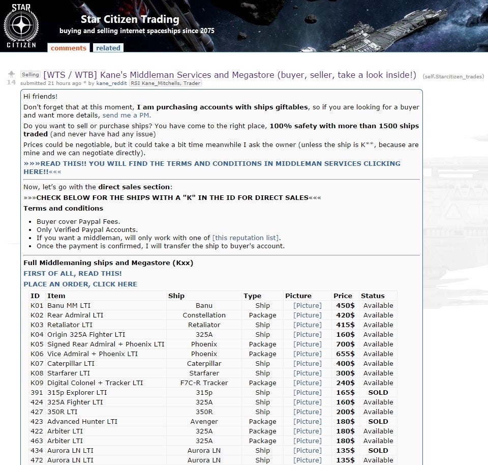Click 'FIRST OF ALL, READ THIS!' link

tap(73, 274)
